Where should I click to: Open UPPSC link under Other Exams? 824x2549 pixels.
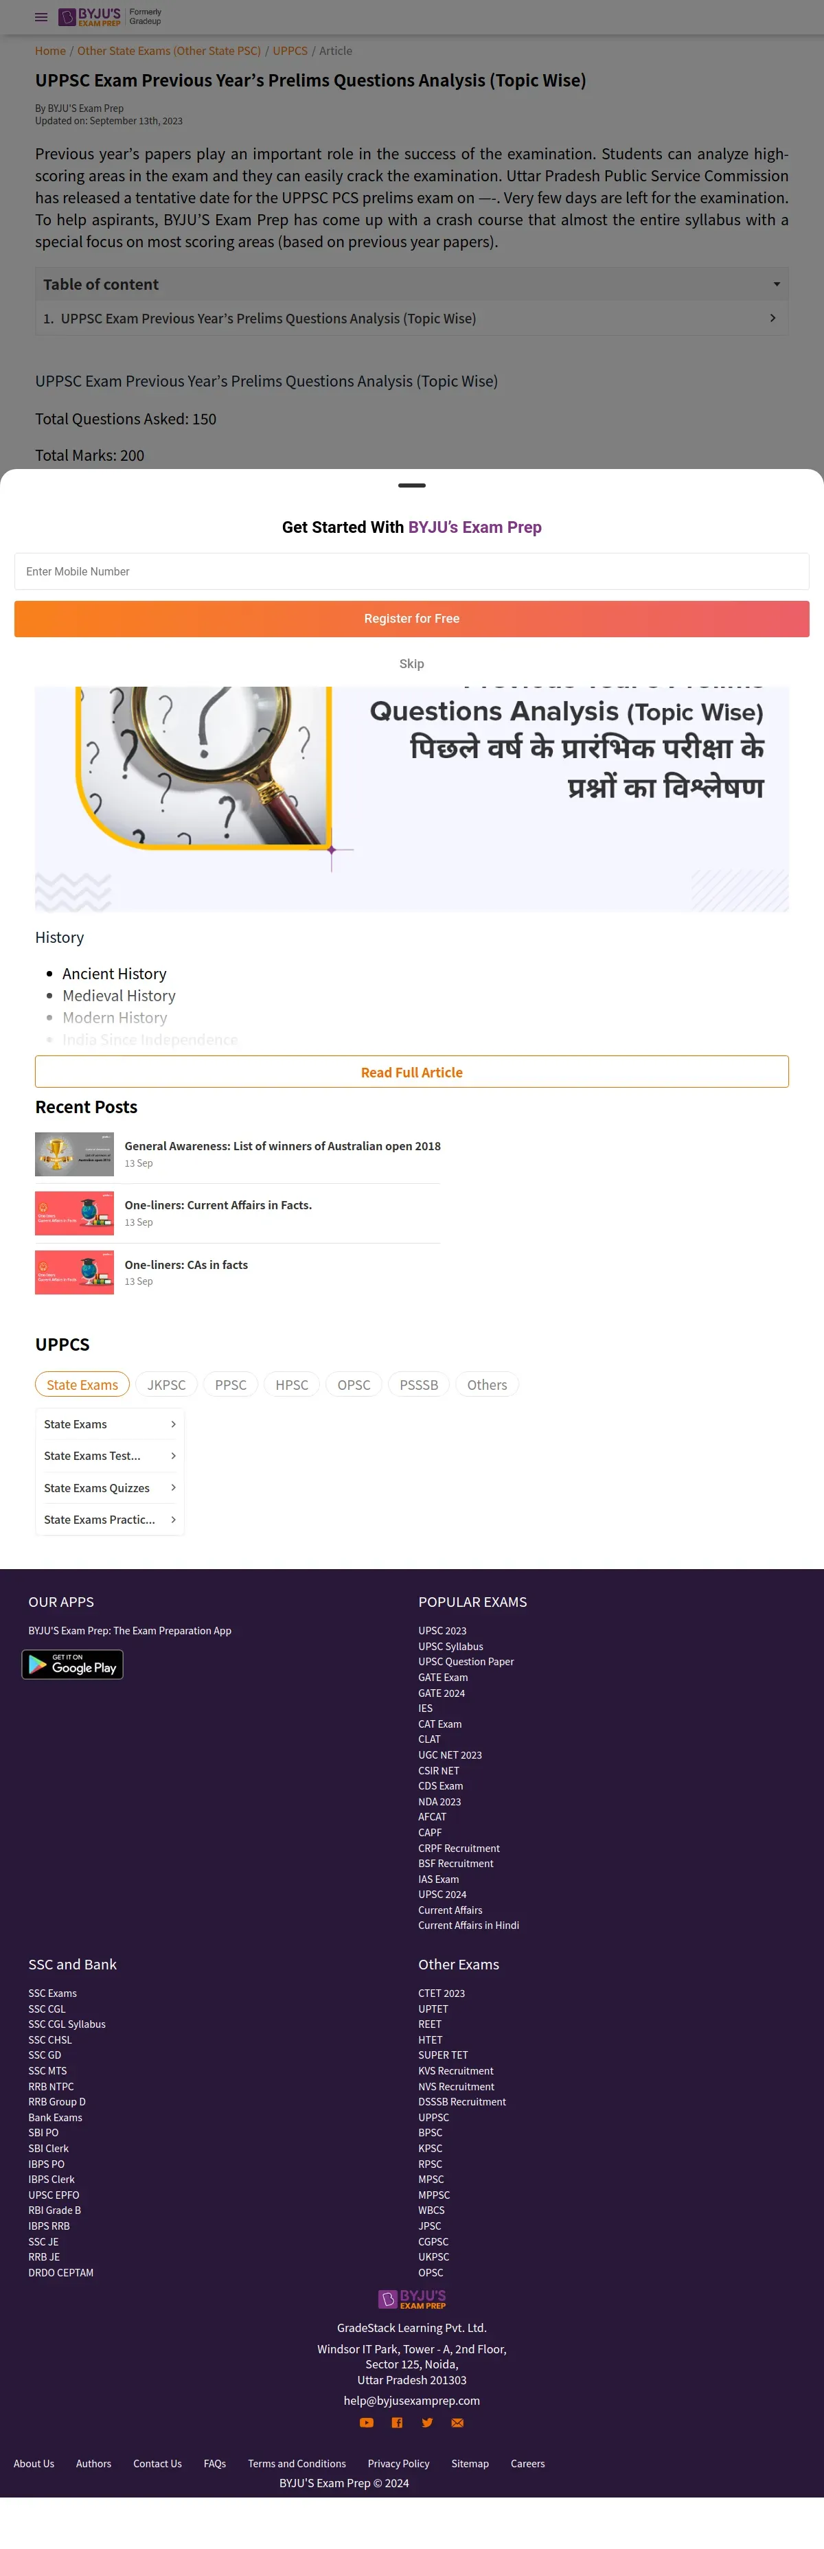[433, 2116]
